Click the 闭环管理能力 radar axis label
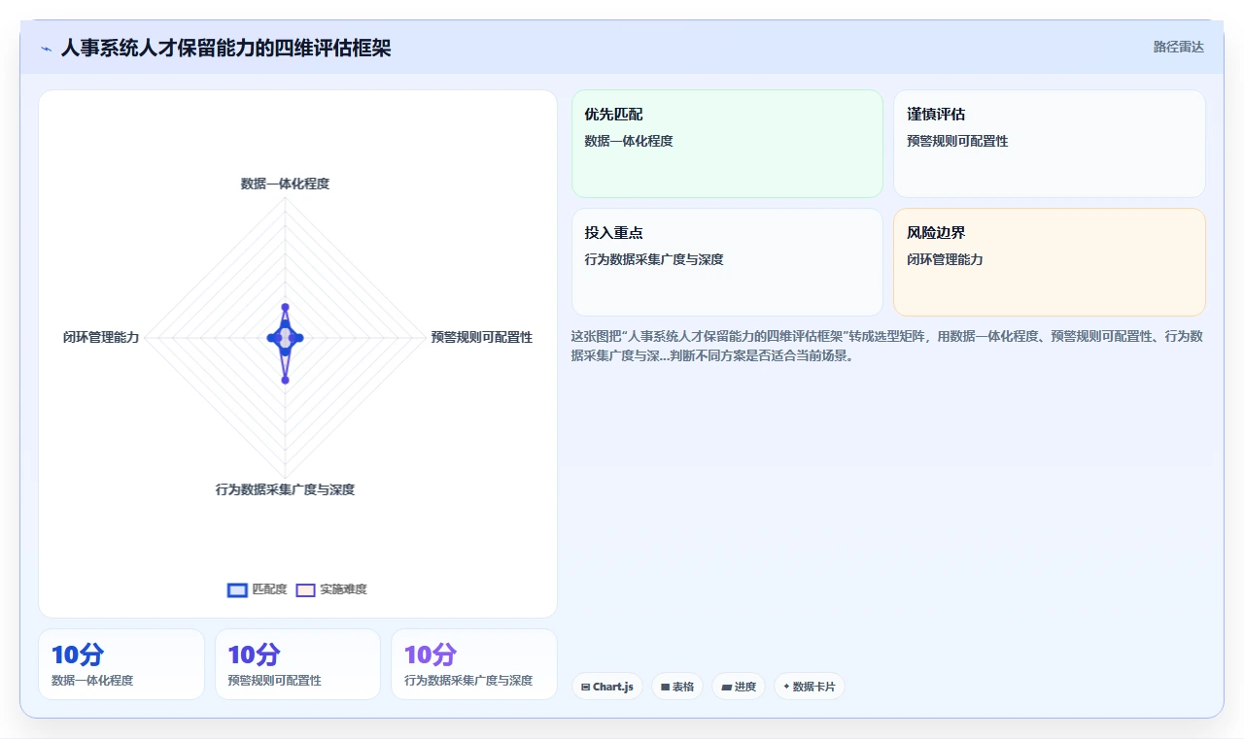Image resolution: width=1244 pixels, height=739 pixels. [x=101, y=338]
